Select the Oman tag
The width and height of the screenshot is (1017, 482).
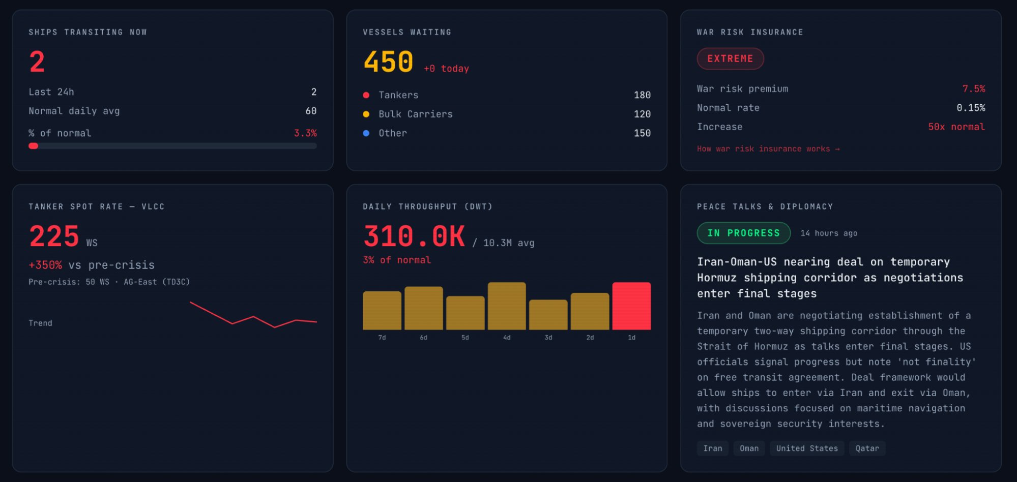749,448
